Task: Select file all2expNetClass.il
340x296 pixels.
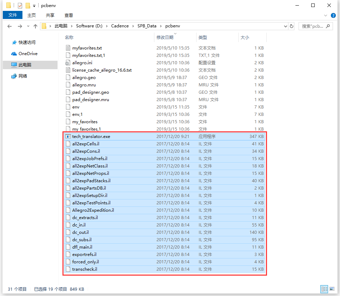Action: 90,166
